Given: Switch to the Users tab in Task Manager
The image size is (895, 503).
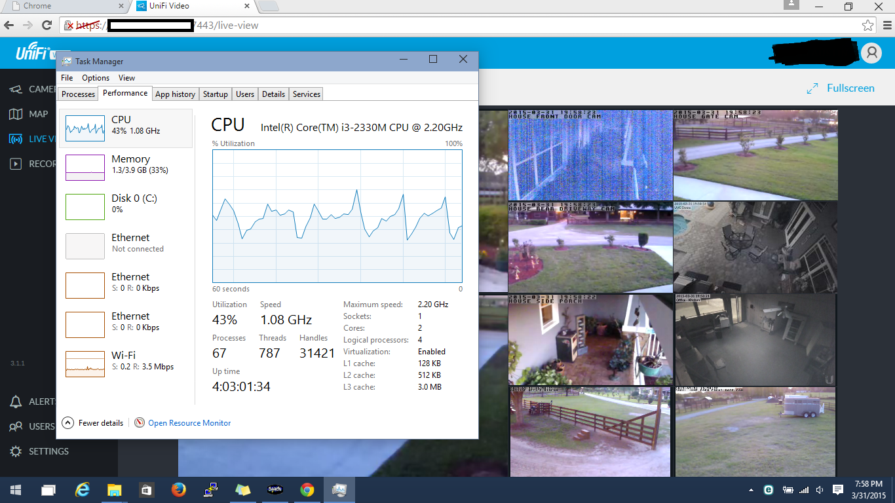Looking at the screenshot, I should 245,94.
